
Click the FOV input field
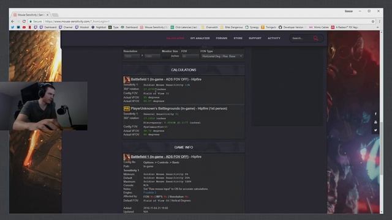[190, 56]
